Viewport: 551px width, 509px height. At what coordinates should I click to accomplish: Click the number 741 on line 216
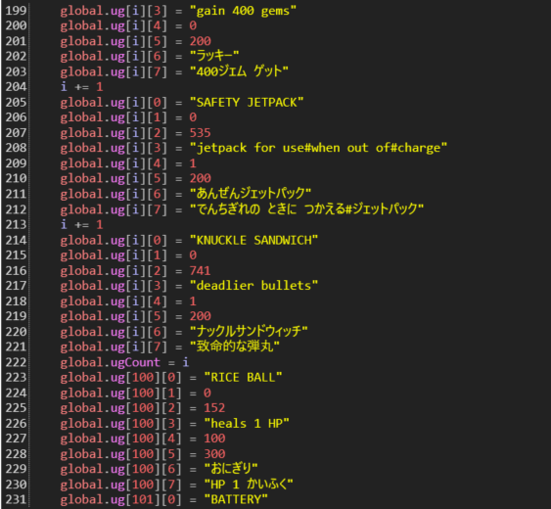(x=201, y=271)
